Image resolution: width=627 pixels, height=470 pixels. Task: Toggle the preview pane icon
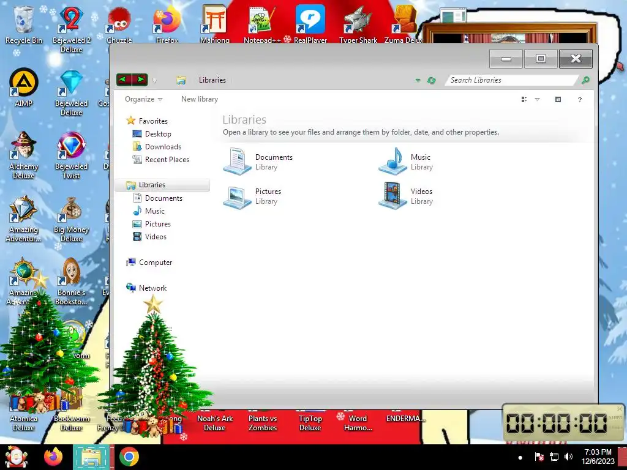point(558,100)
